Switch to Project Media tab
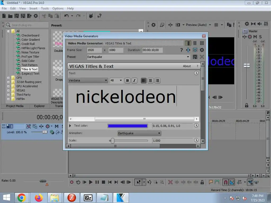 click(x=15, y=106)
